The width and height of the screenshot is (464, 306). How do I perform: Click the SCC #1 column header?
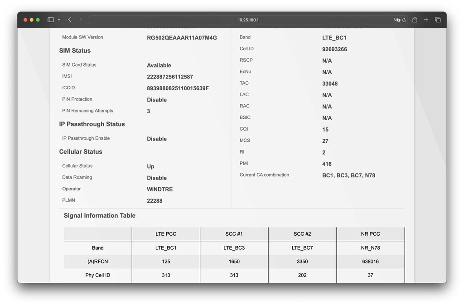click(234, 234)
